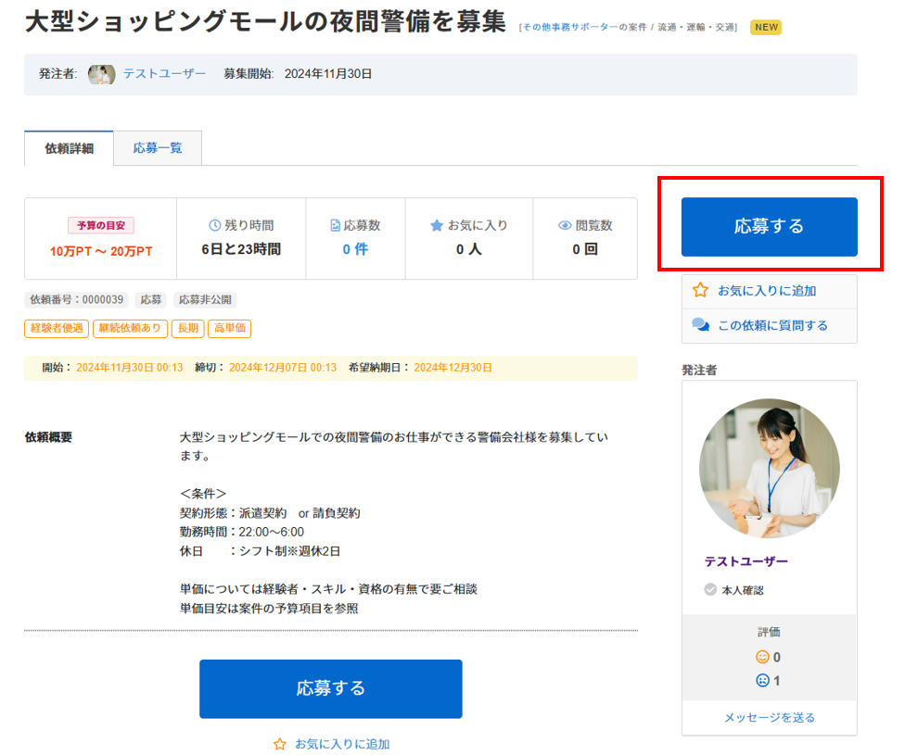Screen dimensions: 905x755
Task: Click the orange smiley rating icon
Action: pyautogui.click(x=762, y=657)
